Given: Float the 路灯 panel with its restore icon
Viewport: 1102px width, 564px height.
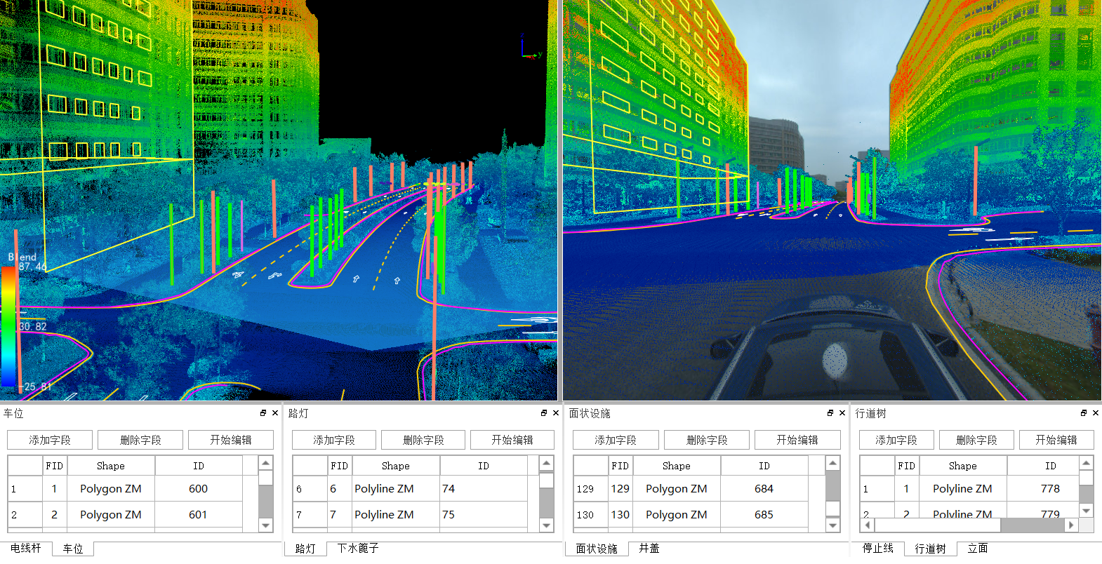Looking at the screenshot, I should pyautogui.click(x=544, y=413).
